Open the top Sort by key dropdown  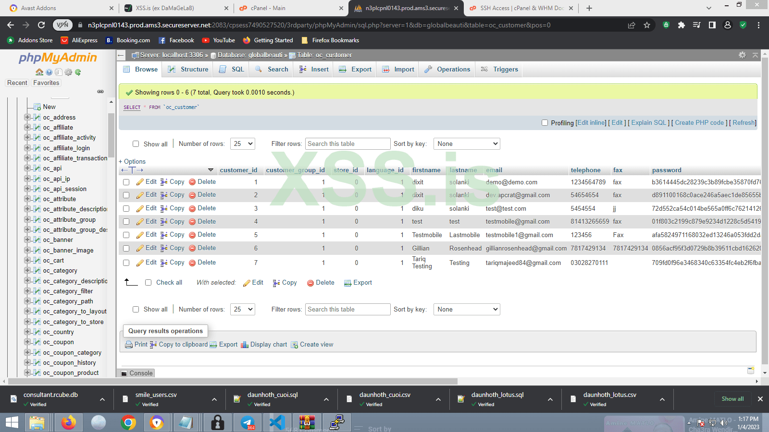click(x=467, y=144)
